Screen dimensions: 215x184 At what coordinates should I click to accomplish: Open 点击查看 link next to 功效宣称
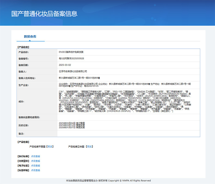pos(35,161)
